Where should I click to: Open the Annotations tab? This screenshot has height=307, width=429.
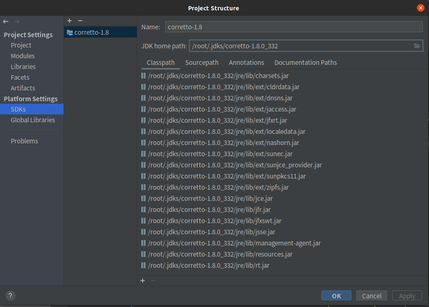[246, 63]
